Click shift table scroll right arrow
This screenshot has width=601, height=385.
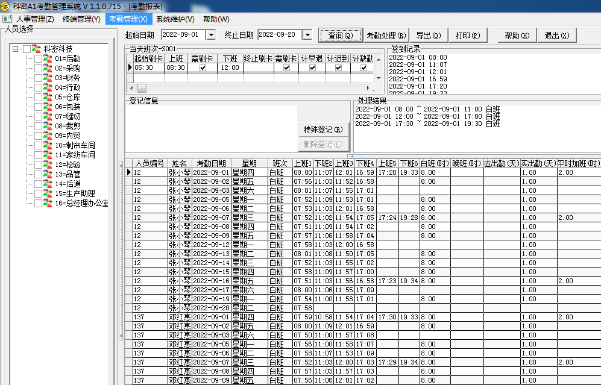click(369, 88)
